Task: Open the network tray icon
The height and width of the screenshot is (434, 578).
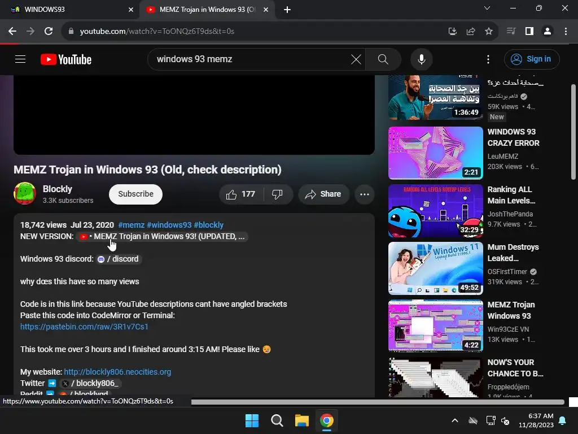Action: click(x=491, y=420)
